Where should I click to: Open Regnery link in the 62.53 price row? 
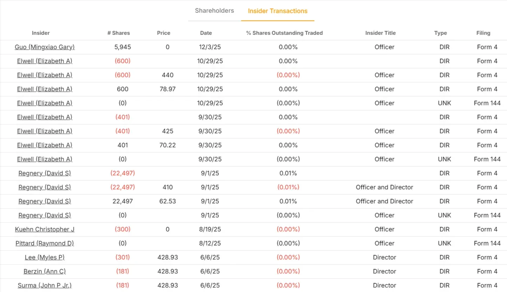point(45,201)
